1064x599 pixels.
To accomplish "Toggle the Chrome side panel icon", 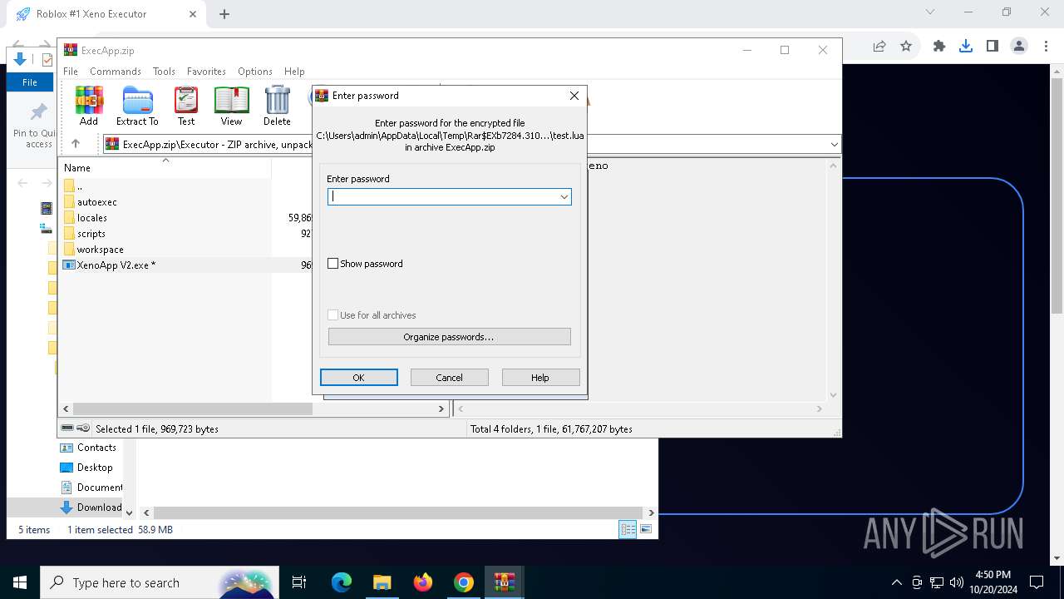I will coord(993,47).
